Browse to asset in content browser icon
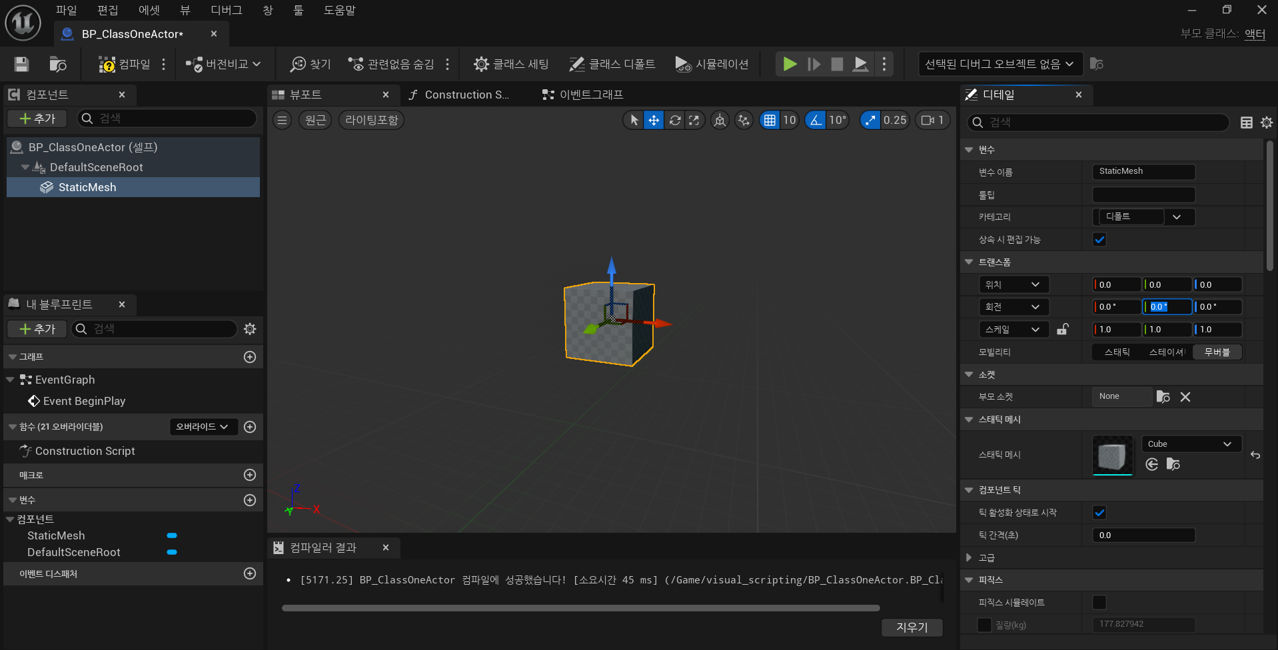 tap(58, 64)
